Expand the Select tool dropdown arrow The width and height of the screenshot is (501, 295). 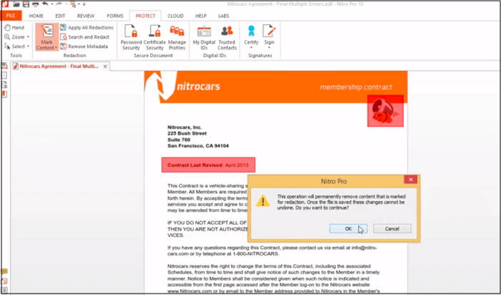pyautogui.click(x=28, y=47)
